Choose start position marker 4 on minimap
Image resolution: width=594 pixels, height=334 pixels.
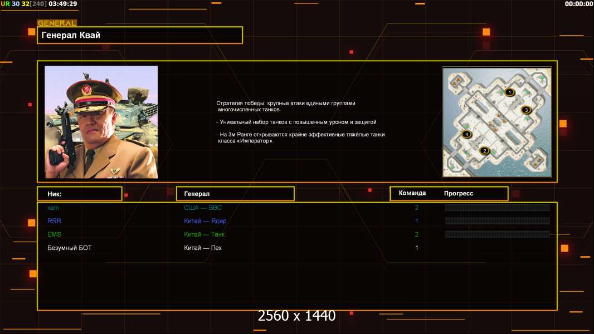467,134
